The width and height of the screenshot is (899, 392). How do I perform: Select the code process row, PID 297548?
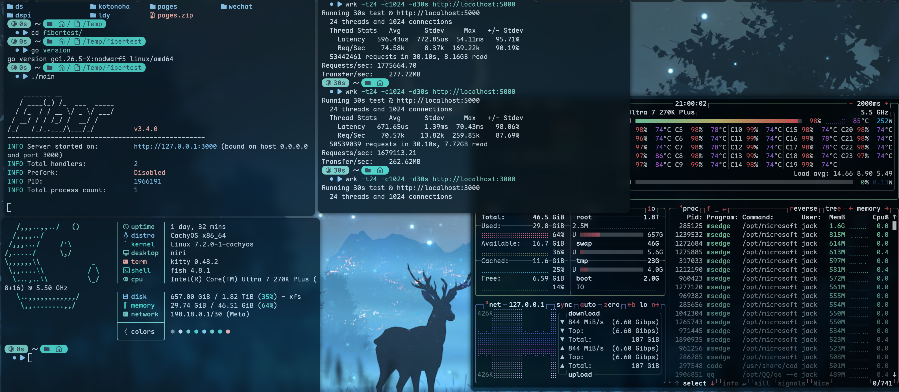coord(782,366)
